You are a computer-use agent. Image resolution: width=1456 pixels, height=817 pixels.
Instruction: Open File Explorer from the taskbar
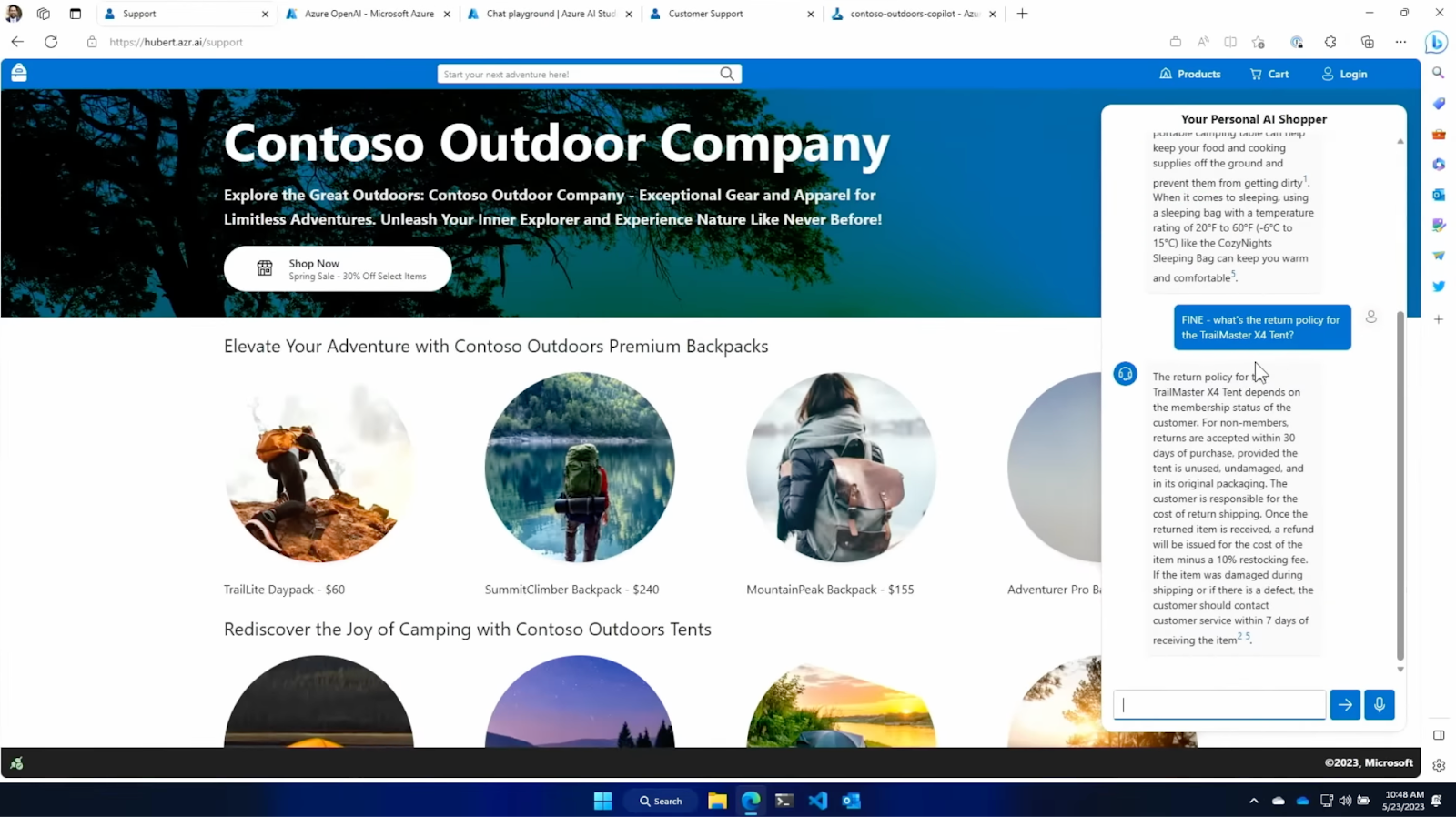click(717, 801)
